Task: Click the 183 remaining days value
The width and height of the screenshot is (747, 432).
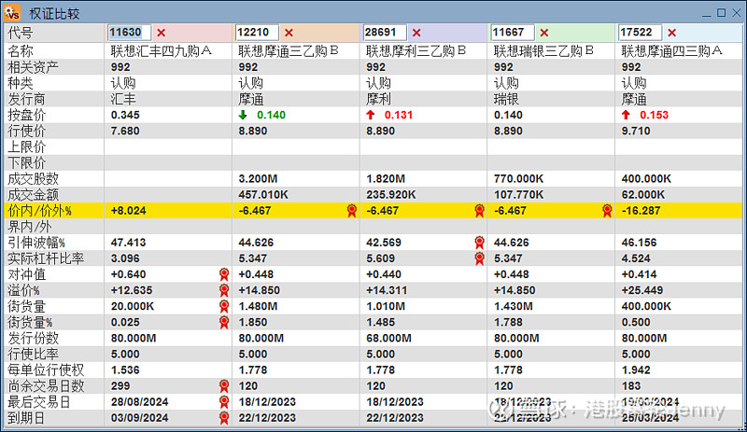Action: (631, 386)
